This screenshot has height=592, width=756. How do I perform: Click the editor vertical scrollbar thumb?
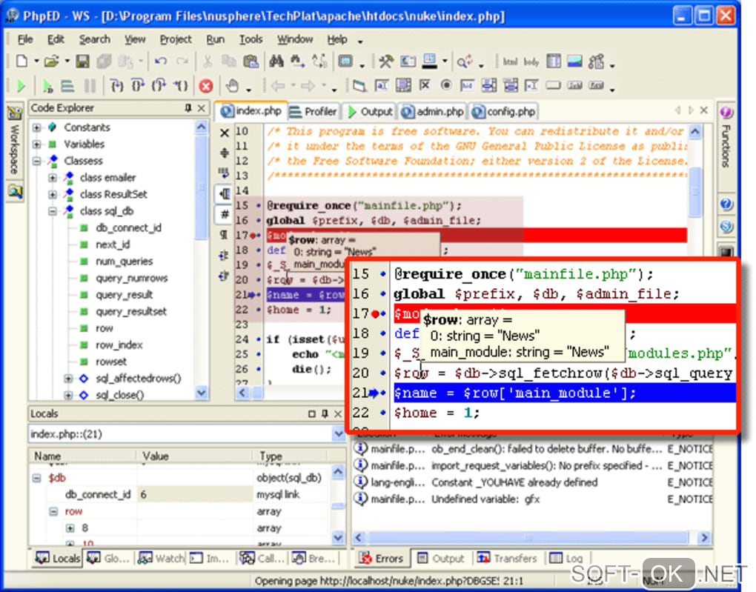click(x=695, y=192)
